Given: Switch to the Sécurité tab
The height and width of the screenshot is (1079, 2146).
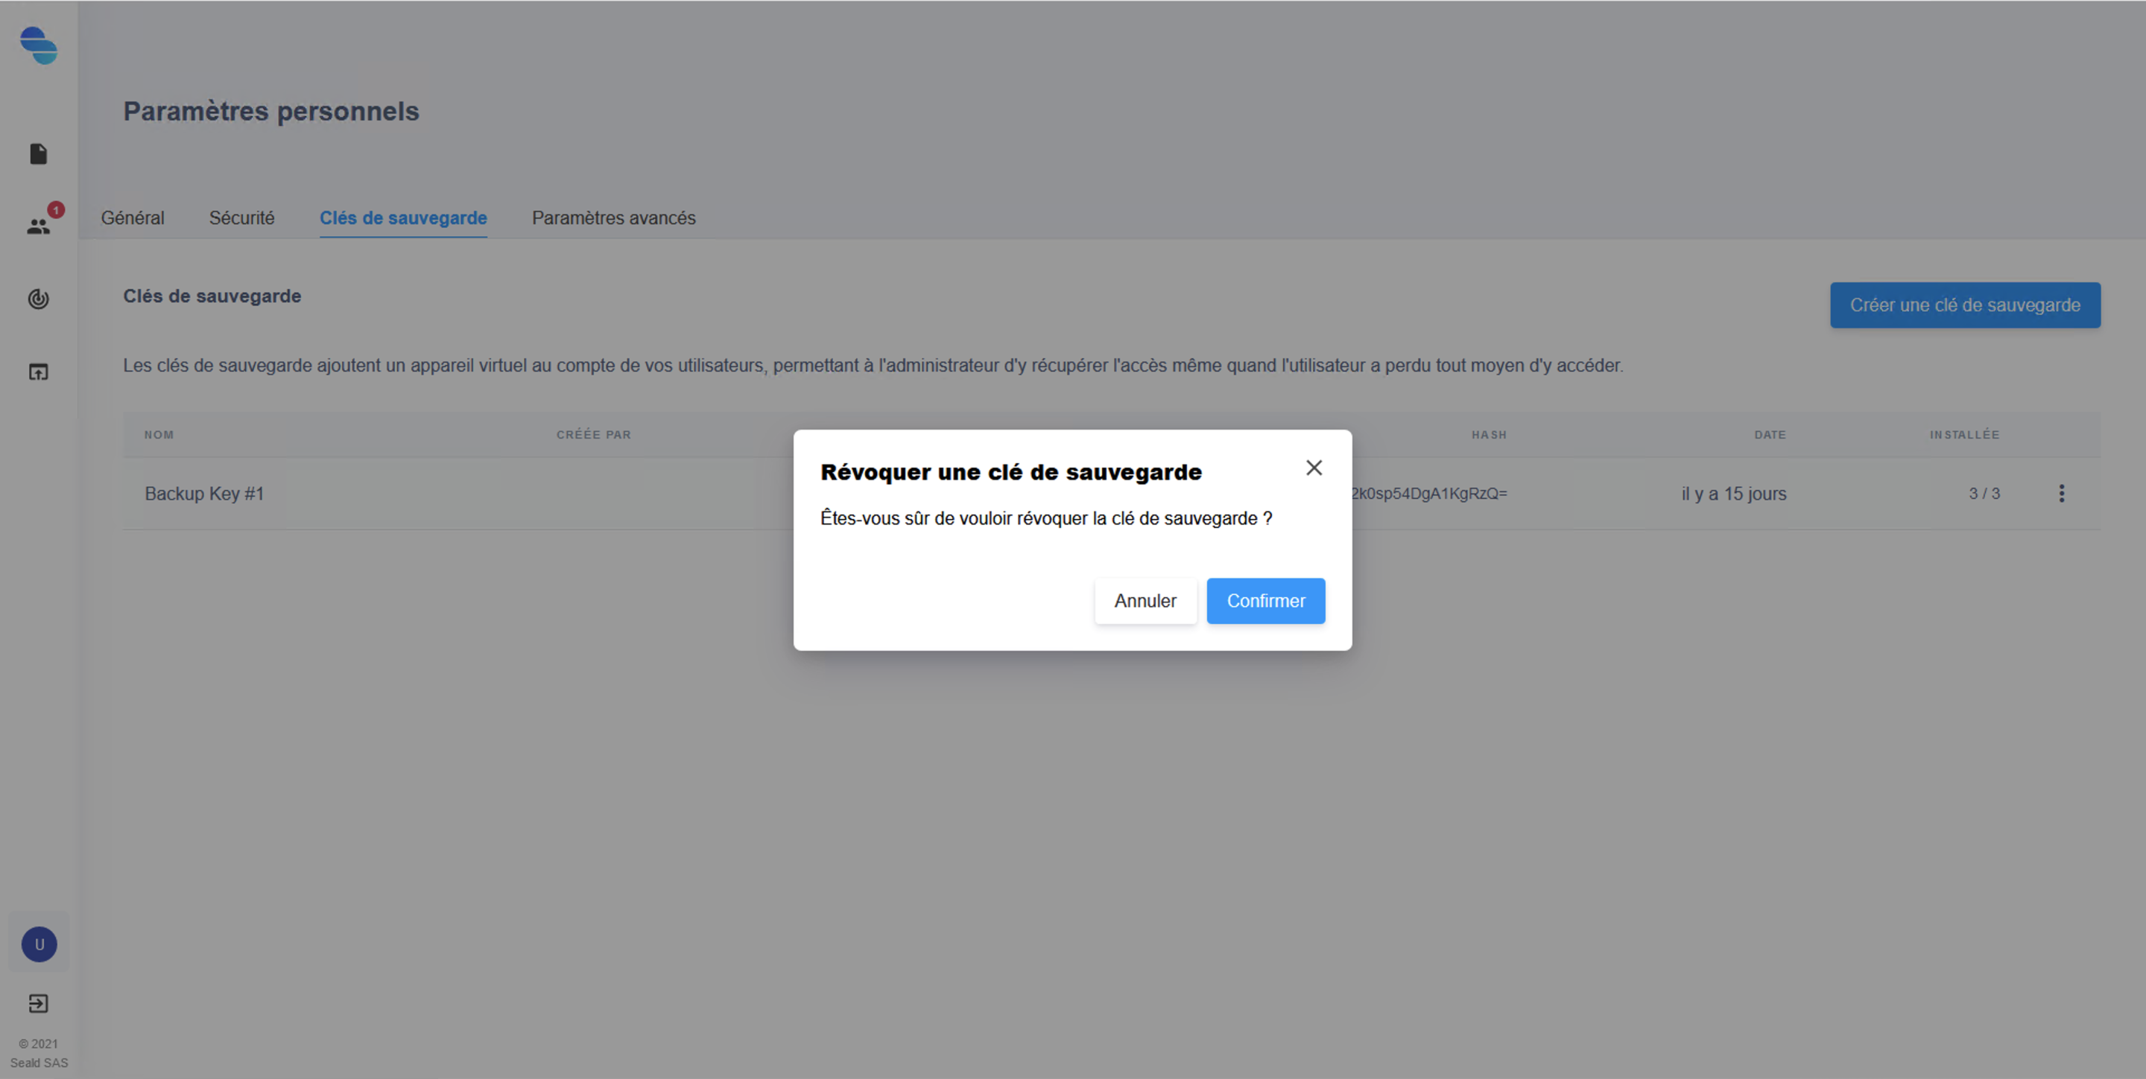Looking at the screenshot, I should [x=241, y=218].
